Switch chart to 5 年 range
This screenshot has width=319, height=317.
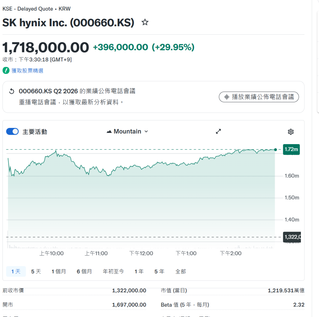point(159,271)
